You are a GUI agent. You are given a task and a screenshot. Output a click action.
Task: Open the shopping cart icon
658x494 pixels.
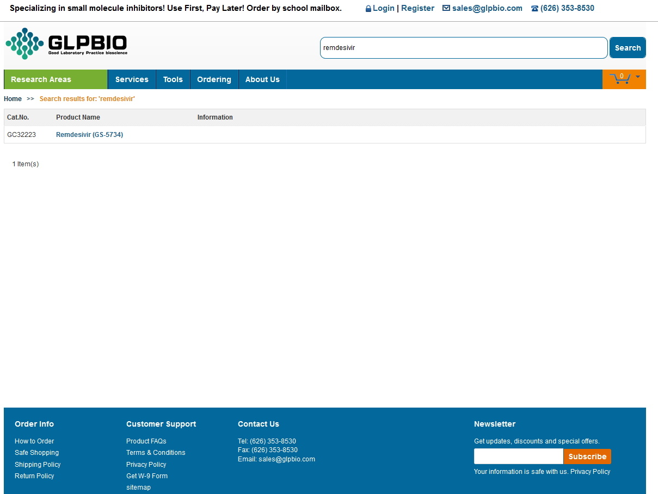pyautogui.click(x=620, y=79)
